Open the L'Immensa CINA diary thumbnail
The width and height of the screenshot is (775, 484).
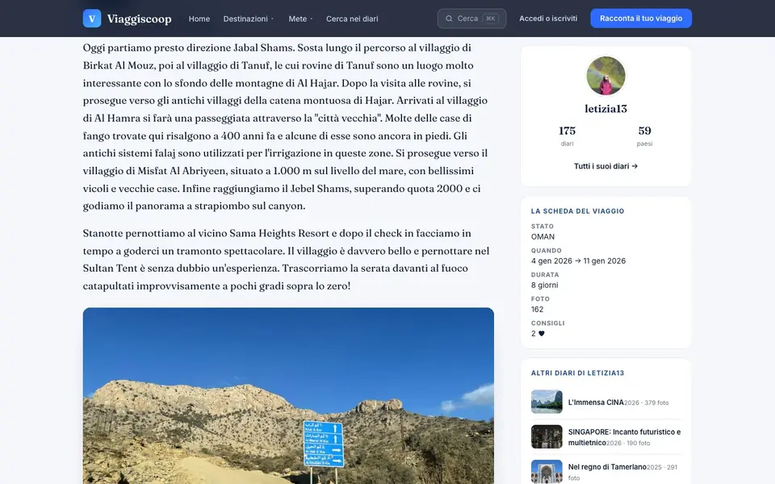pos(547,402)
